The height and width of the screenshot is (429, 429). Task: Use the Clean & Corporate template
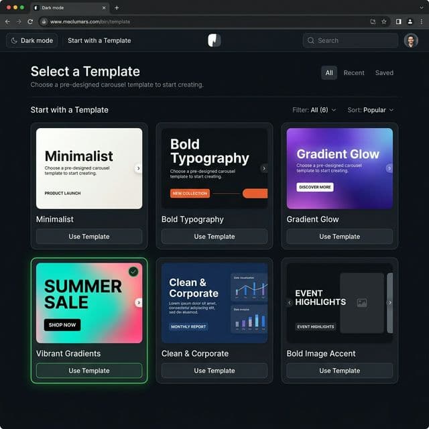(x=214, y=371)
